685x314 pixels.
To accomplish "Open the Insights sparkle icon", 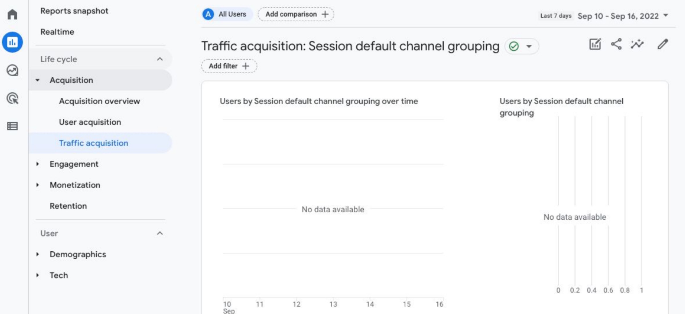I will [637, 44].
